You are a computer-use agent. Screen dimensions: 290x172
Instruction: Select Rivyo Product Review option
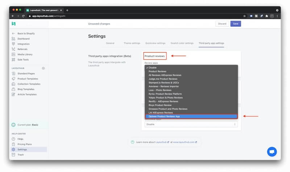(x=191, y=105)
